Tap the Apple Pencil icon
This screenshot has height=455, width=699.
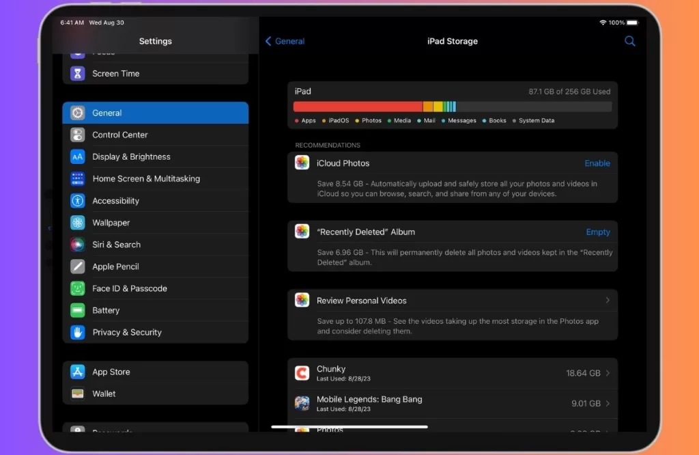[x=78, y=266]
